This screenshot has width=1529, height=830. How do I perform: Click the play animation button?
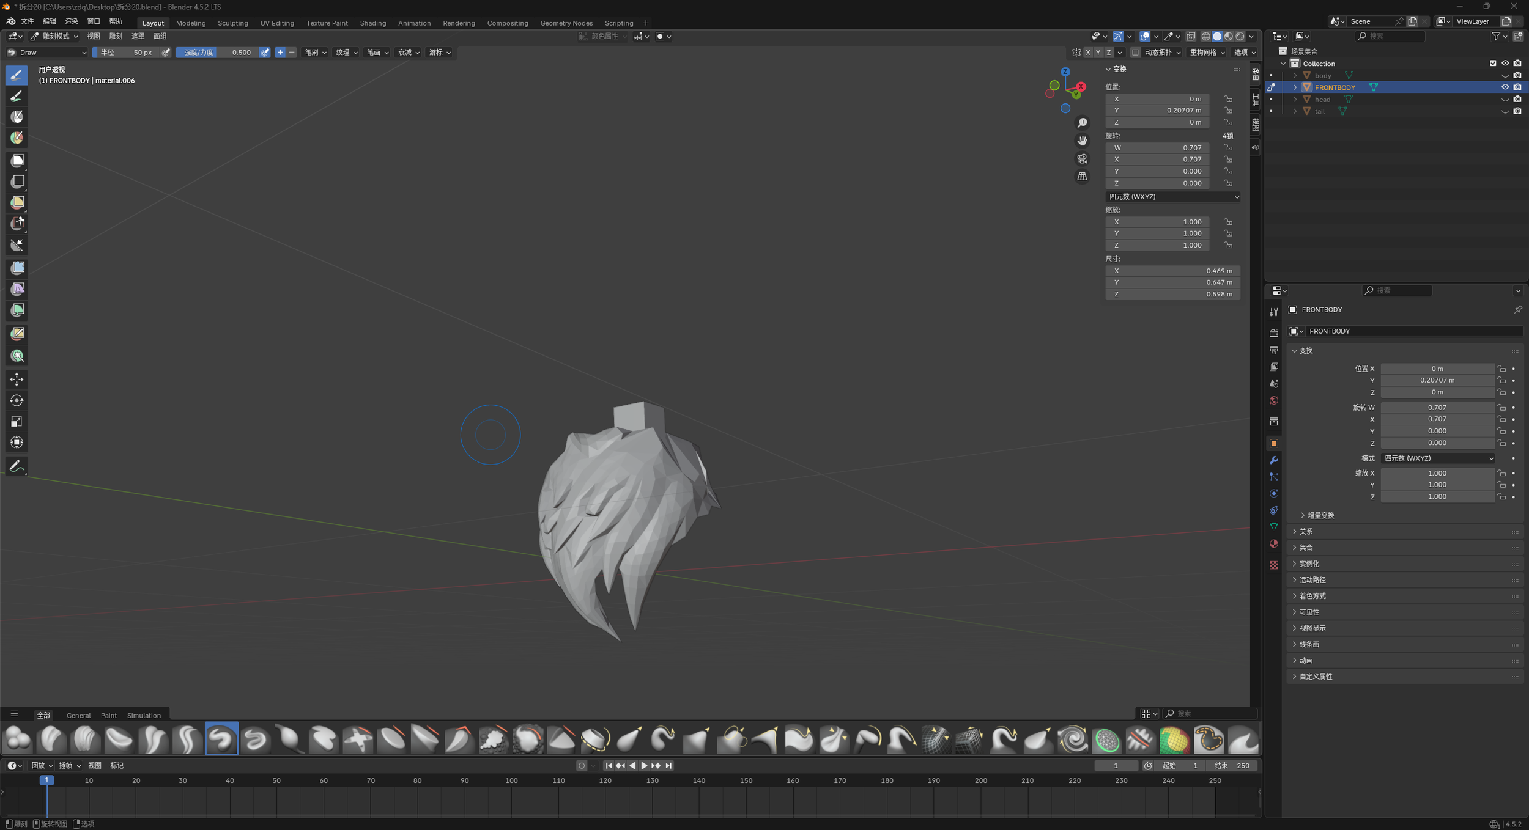[x=644, y=765]
